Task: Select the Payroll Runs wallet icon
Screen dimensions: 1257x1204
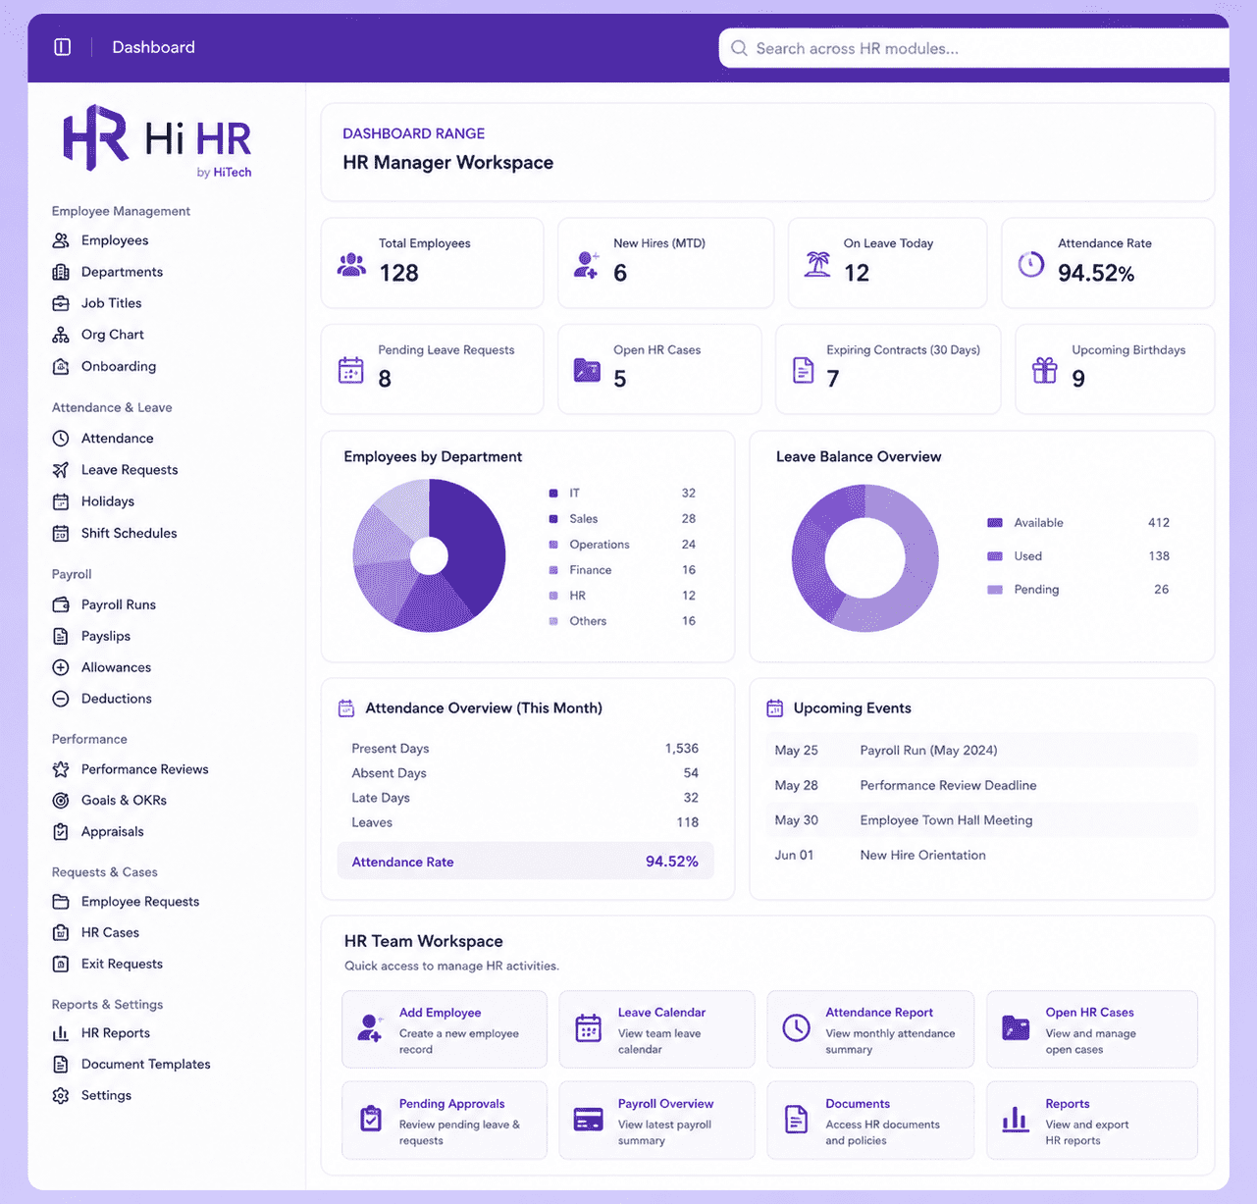Action: [x=61, y=604]
